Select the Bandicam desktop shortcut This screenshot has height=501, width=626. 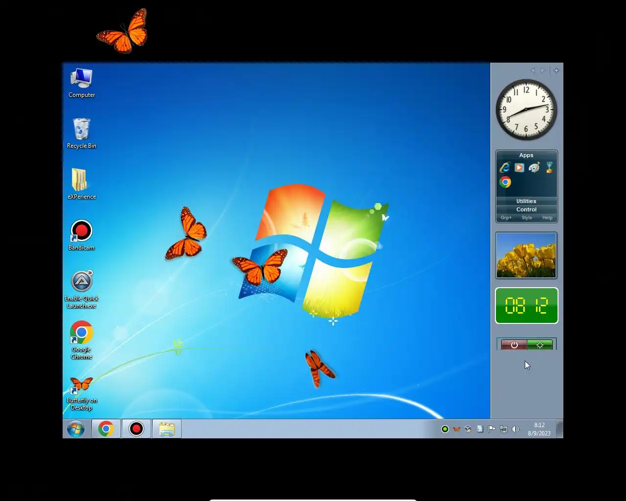coord(82,235)
